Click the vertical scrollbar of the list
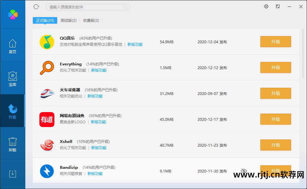 303,54
